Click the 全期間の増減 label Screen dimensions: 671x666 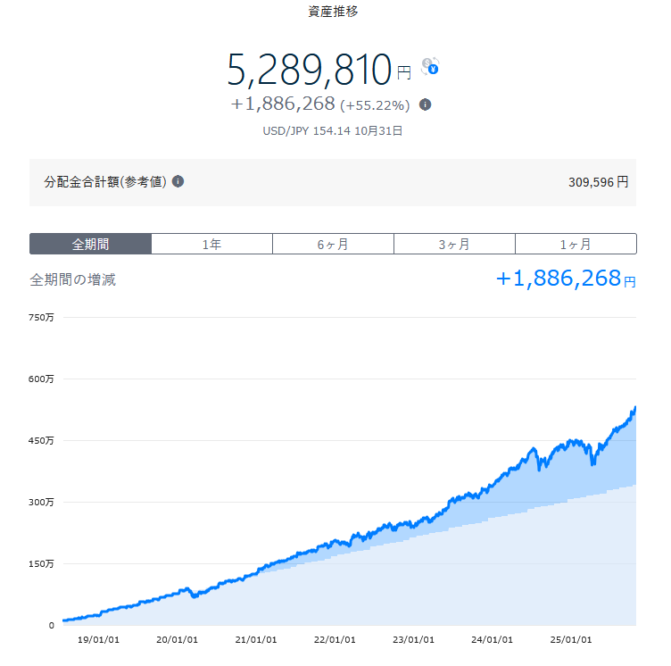73,279
